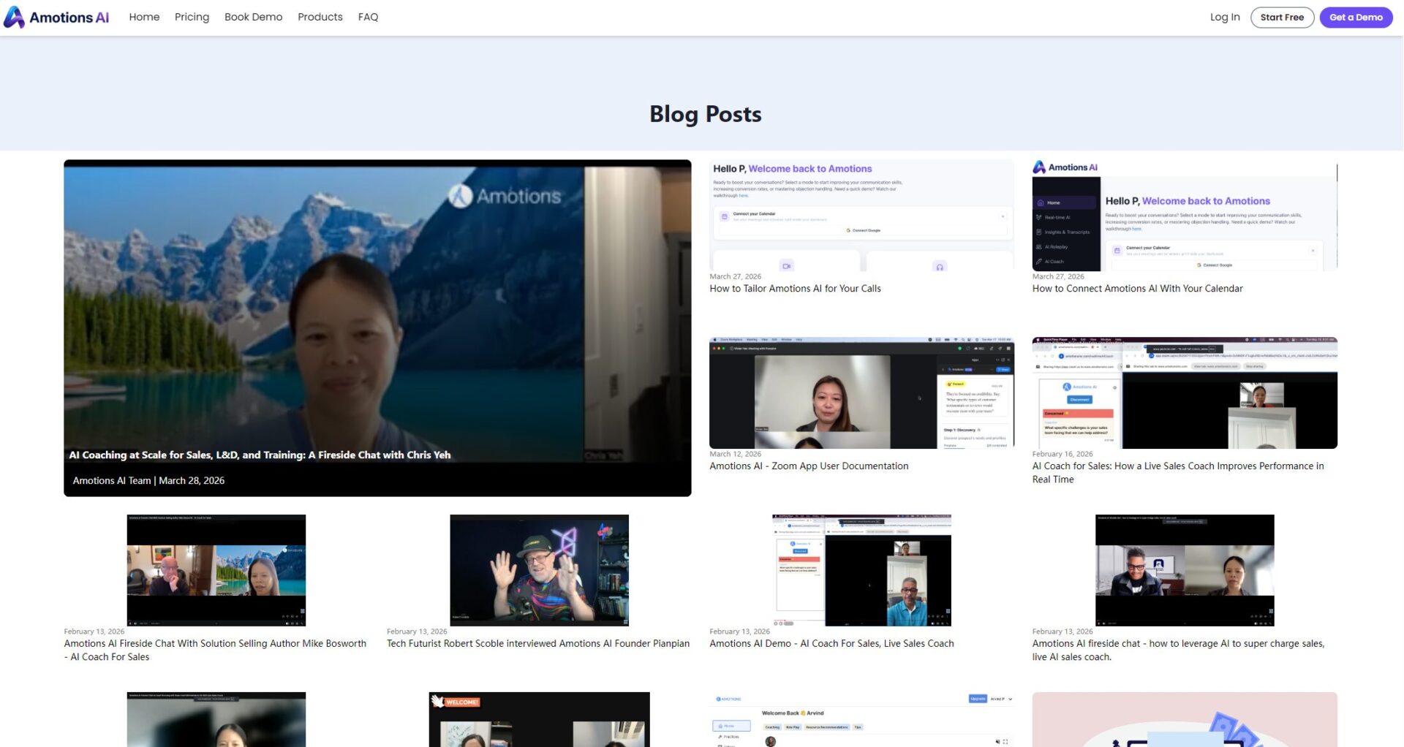
Task: Open thumbnail for How to Tailor Amotions AI
Action: pos(861,215)
